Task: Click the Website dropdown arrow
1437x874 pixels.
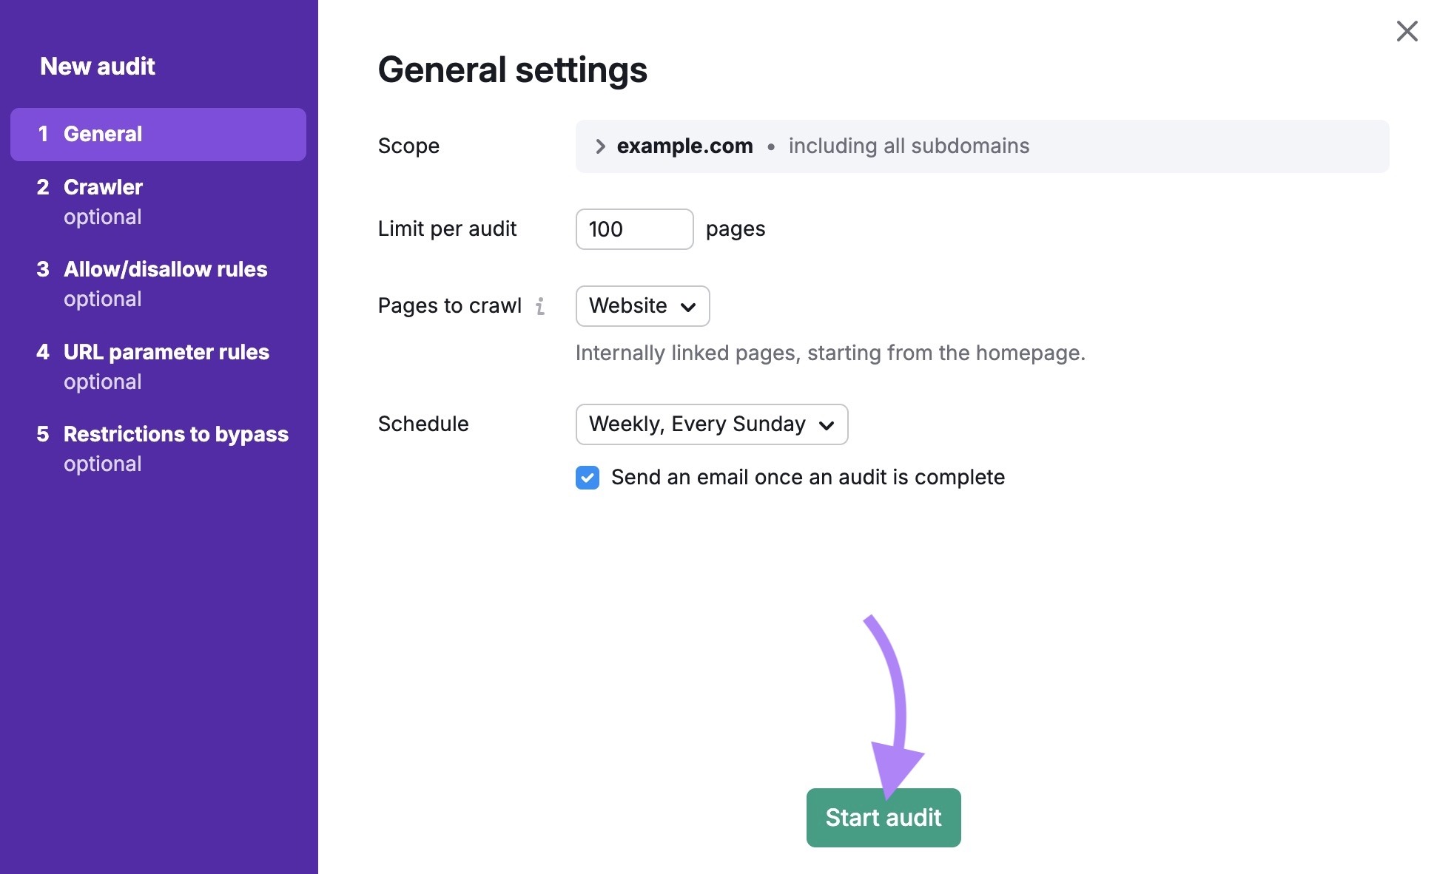Action: (690, 306)
